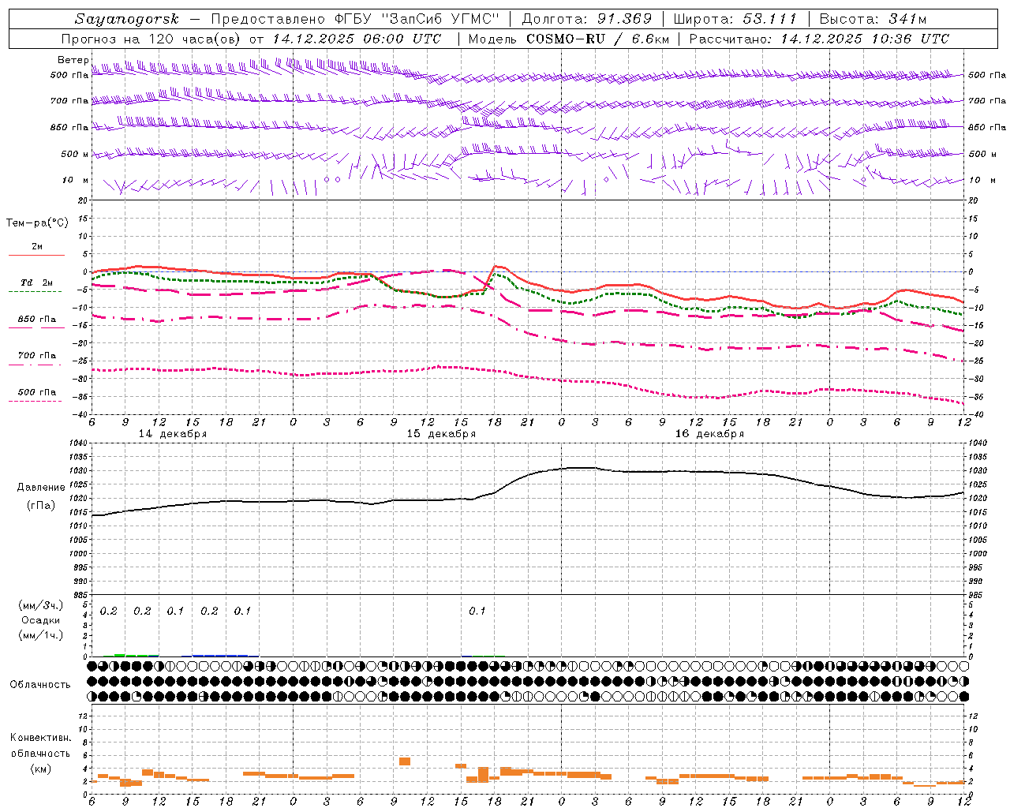
Task: Select the 'Широта: 53.111' latitude value
Action: pos(736,19)
